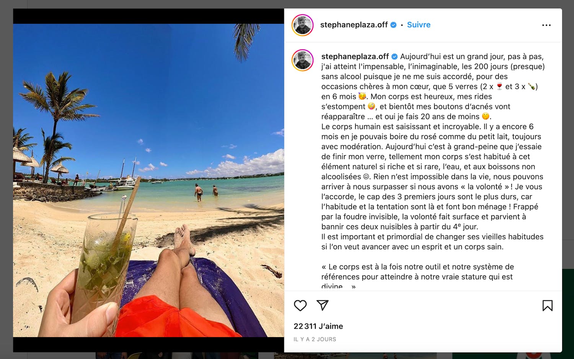
Task: Click the quote paragraph beginning 'Le corps est à la fois'
Action: [417, 277]
